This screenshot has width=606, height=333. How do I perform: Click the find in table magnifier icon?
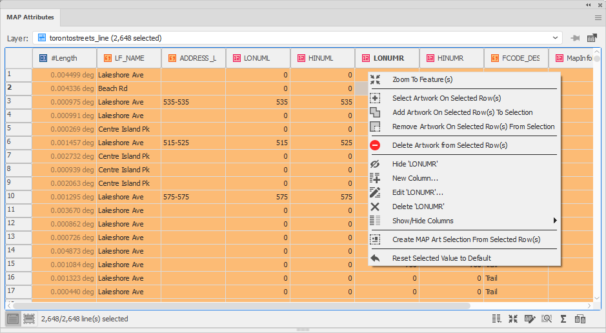click(x=547, y=319)
